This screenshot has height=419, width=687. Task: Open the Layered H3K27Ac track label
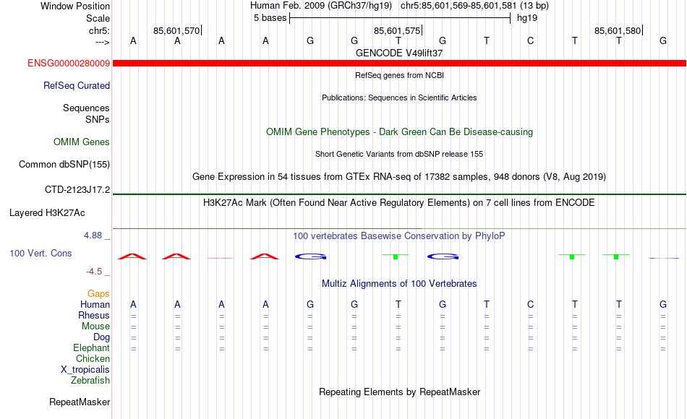47,213
